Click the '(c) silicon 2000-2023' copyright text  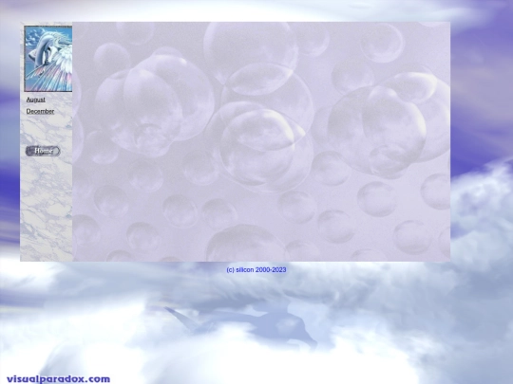pos(256,269)
